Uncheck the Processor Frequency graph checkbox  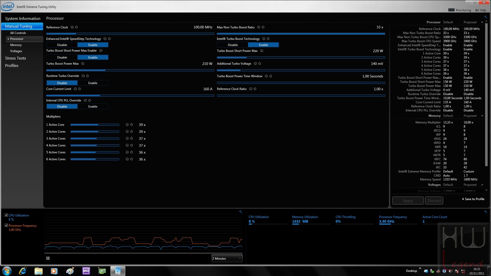(x=6, y=225)
